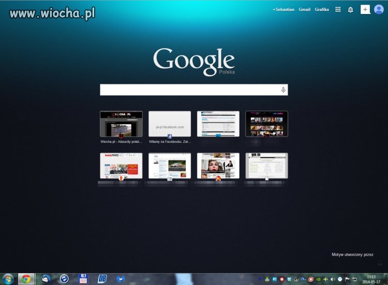Open the Windows Start menu orb
Image resolution: width=388 pixels, height=285 pixels.
point(8,279)
